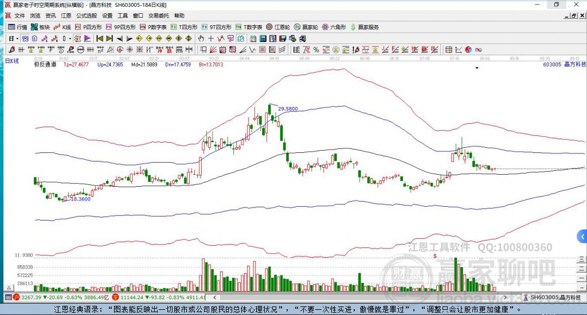Viewport: 587px width, 315px height.
Task: Click the 18.3600 low price label
Action: pyautogui.click(x=80, y=199)
